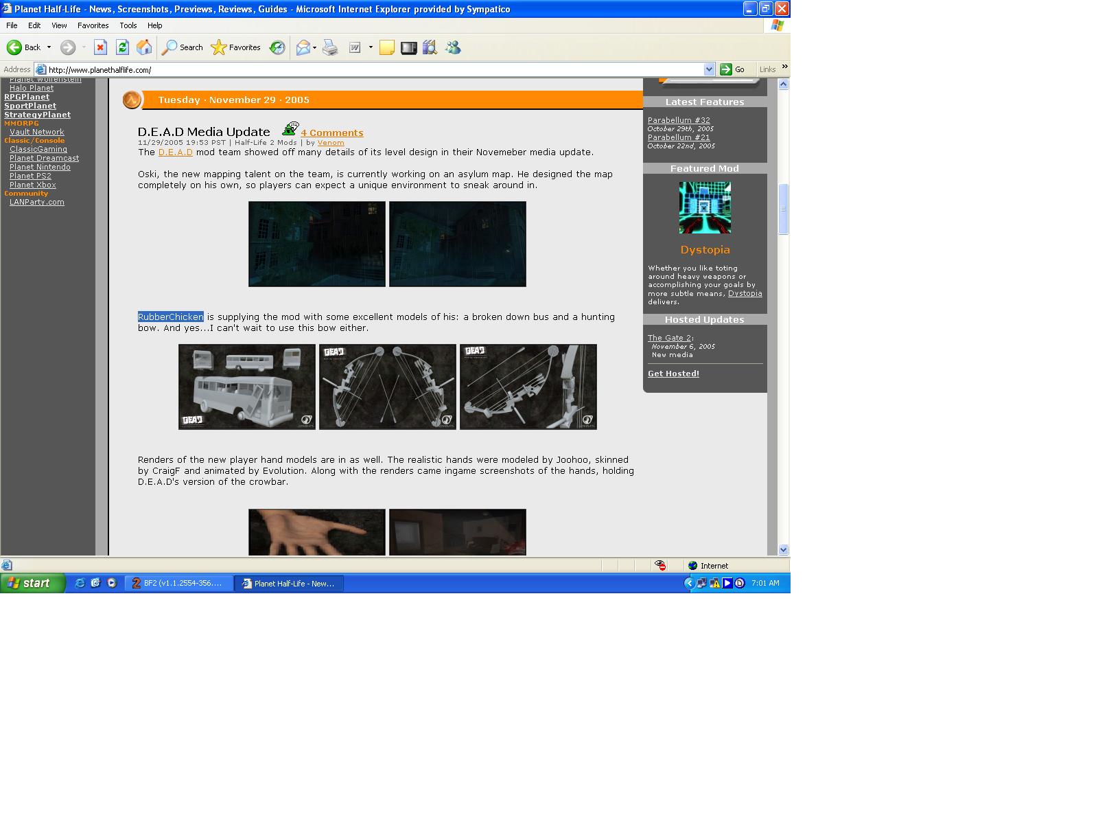The image size is (1098, 824).
Task: Select the Planet Half-Life taskbar button
Action: [x=289, y=583]
